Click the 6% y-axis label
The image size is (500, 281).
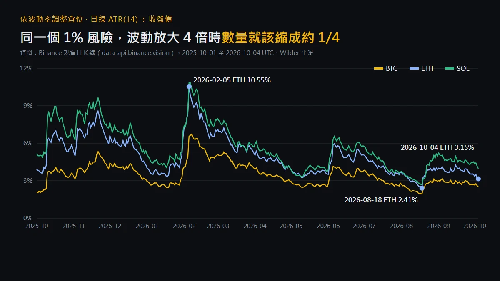(28, 143)
